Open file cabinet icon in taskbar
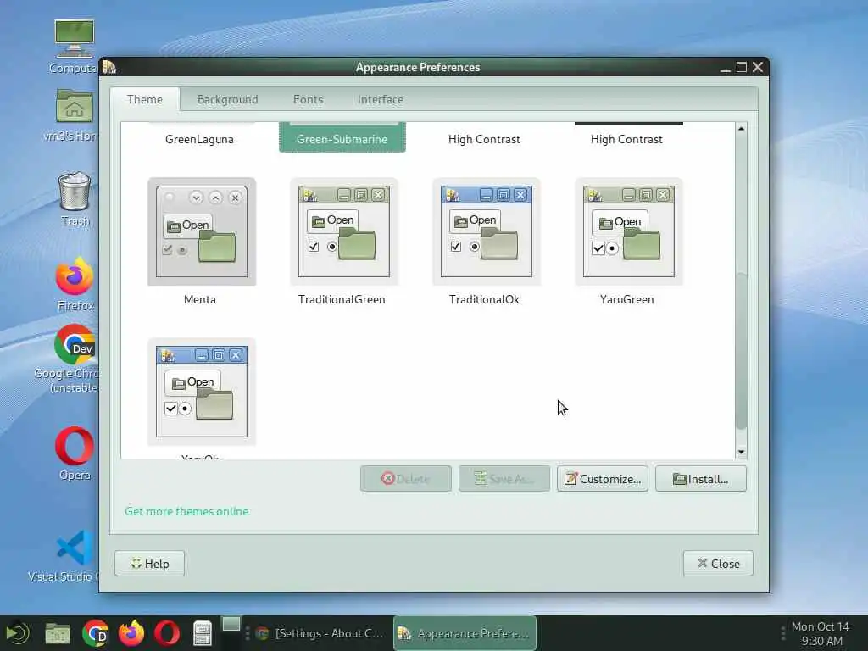 [203, 633]
